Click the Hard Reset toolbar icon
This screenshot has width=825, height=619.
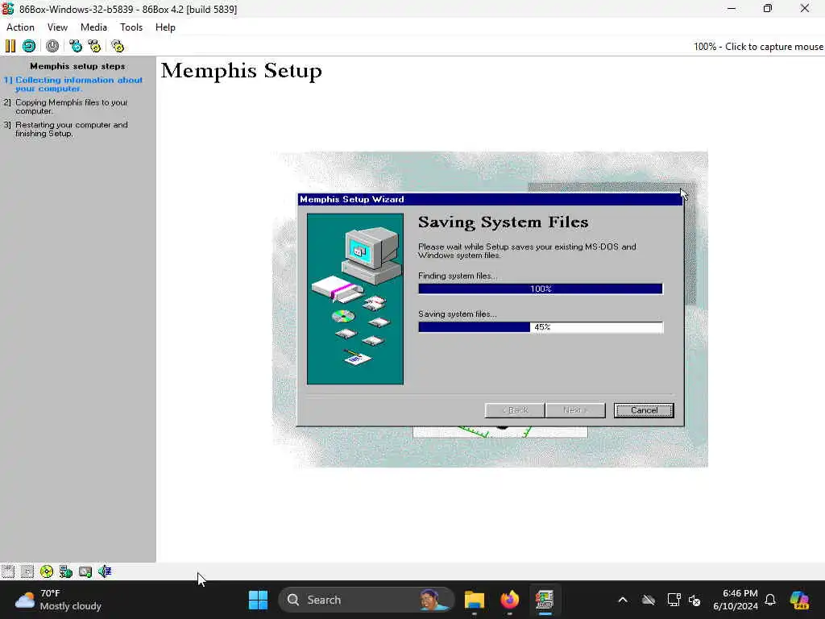29,46
